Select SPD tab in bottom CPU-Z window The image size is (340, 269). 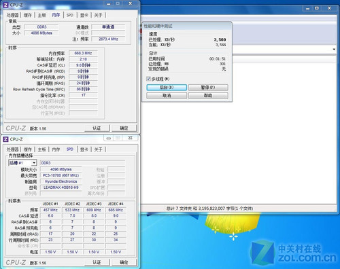(70, 149)
